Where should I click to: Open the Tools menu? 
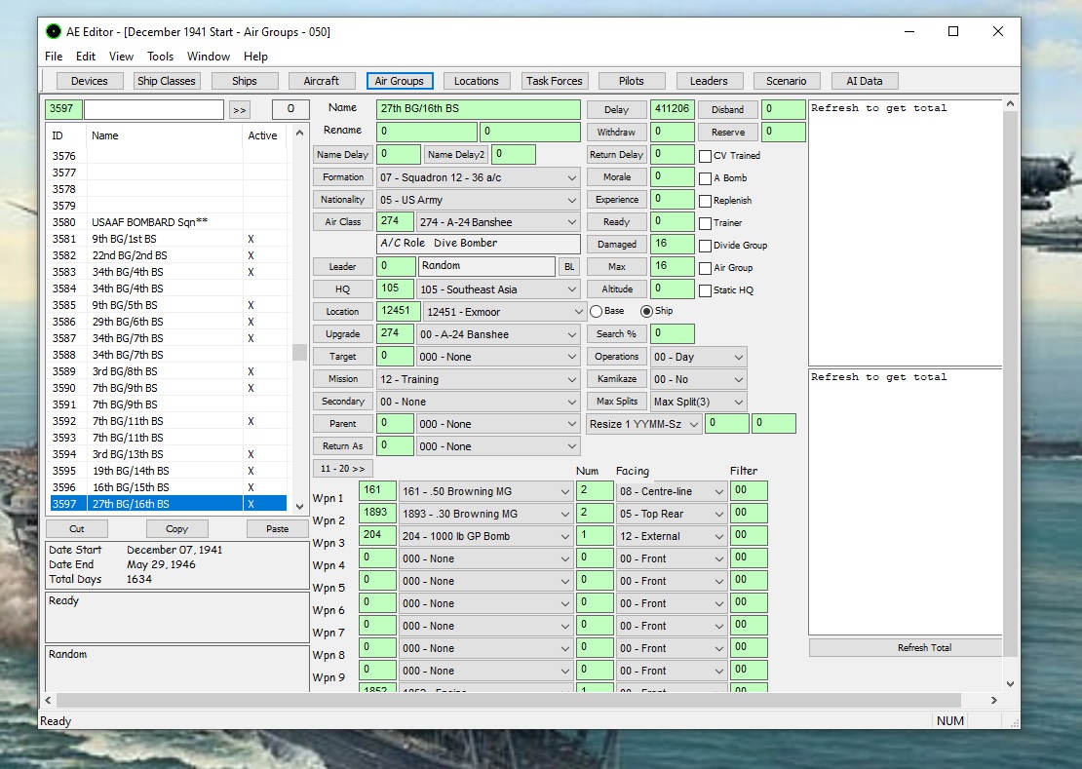pos(160,57)
